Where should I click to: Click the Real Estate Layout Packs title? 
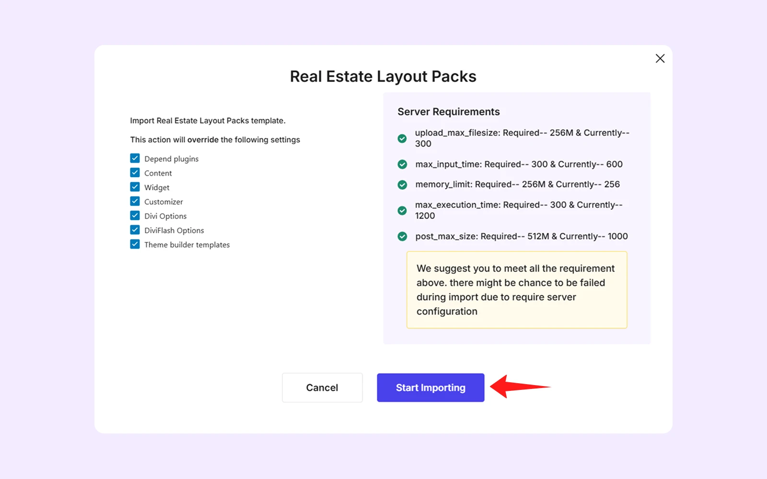pyautogui.click(x=383, y=77)
